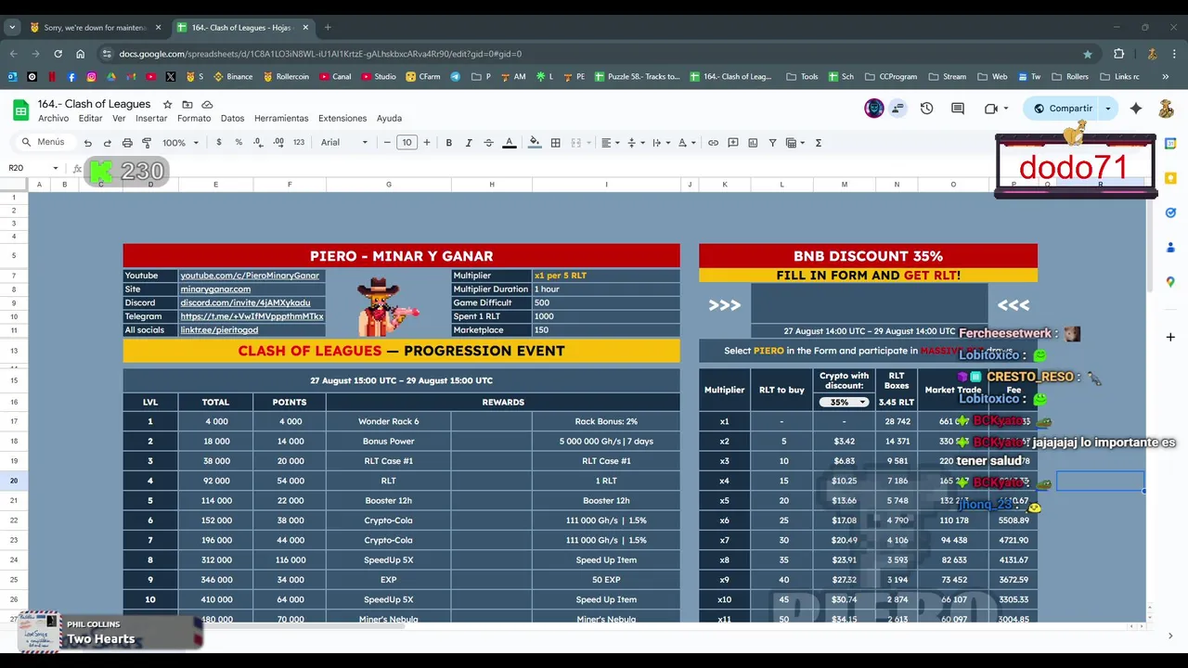
Task: Launch Gemini sparkle assistant
Action: [1136, 109]
